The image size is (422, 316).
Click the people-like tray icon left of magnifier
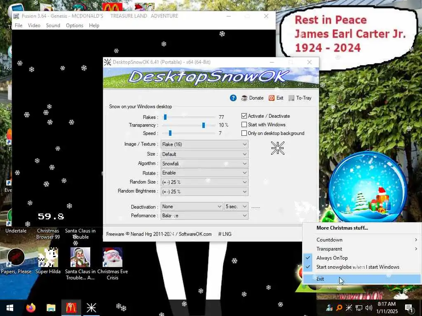click(329, 308)
